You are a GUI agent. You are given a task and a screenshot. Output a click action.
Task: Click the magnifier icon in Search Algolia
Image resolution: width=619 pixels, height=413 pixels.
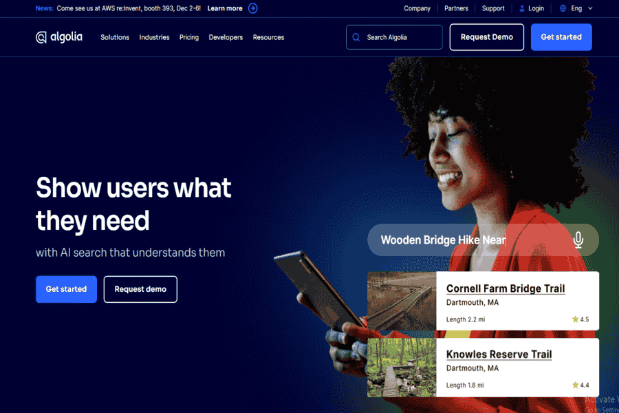[356, 37]
